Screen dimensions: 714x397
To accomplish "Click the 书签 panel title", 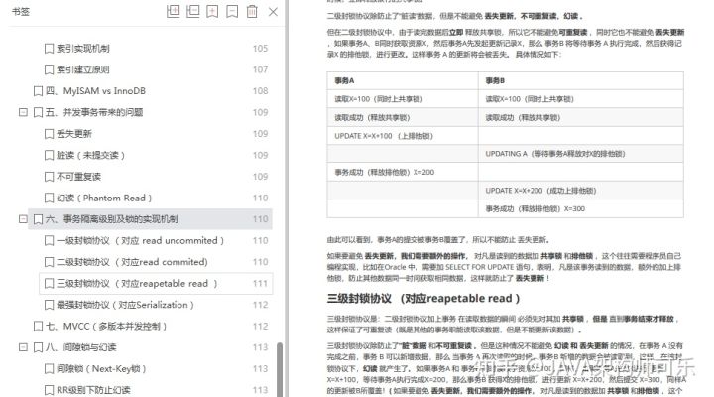I will [21, 12].
